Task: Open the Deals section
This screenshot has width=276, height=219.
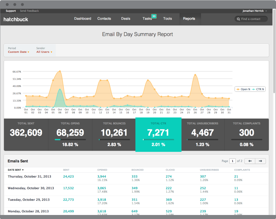Action: click(x=126, y=19)
